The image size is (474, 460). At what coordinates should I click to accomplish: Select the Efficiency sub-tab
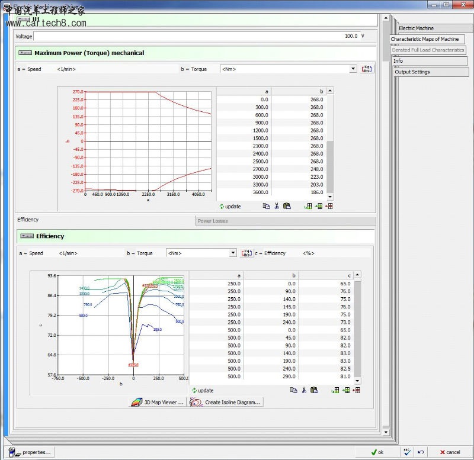(28, 220)
